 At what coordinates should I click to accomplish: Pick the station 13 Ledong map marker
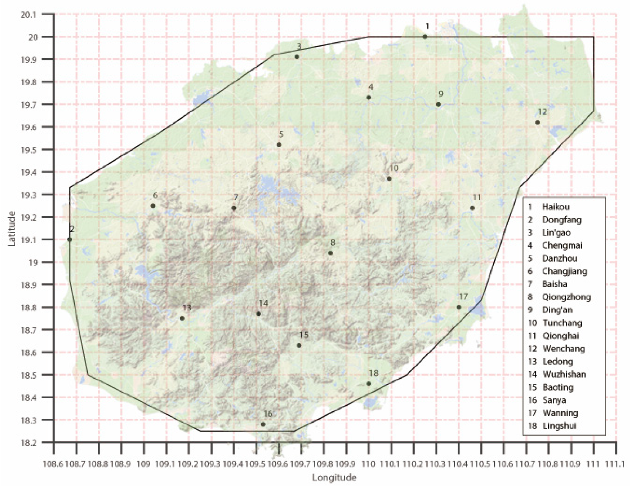(182, 318)
